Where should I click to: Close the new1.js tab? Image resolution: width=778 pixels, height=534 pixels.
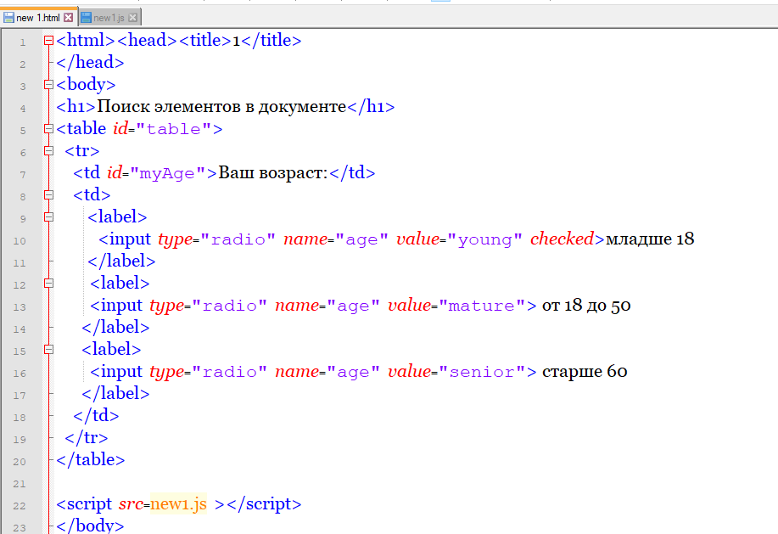(x=134, y=17)
